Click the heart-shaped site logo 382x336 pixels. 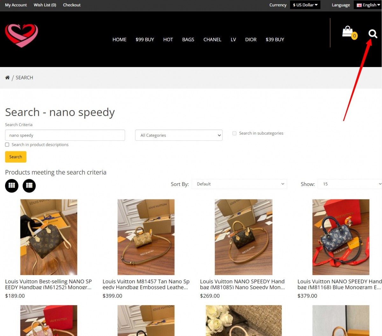21,36
